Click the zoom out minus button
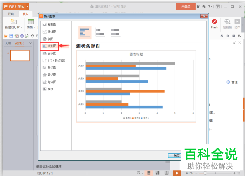245x176 pixels. pyautogui.click(x=196, y=173)
